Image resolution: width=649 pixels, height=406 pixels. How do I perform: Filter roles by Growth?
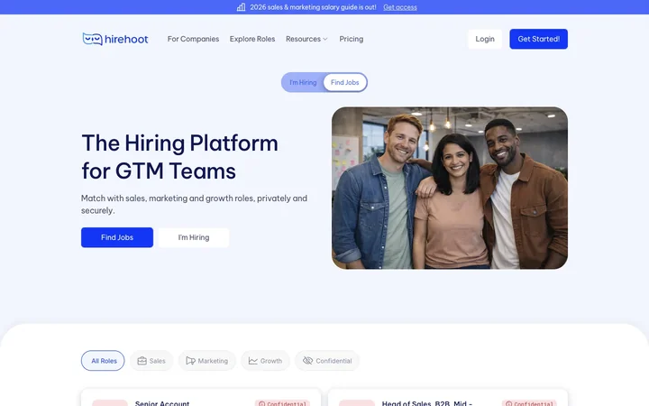pyautogui.click(x=265, y=361)
